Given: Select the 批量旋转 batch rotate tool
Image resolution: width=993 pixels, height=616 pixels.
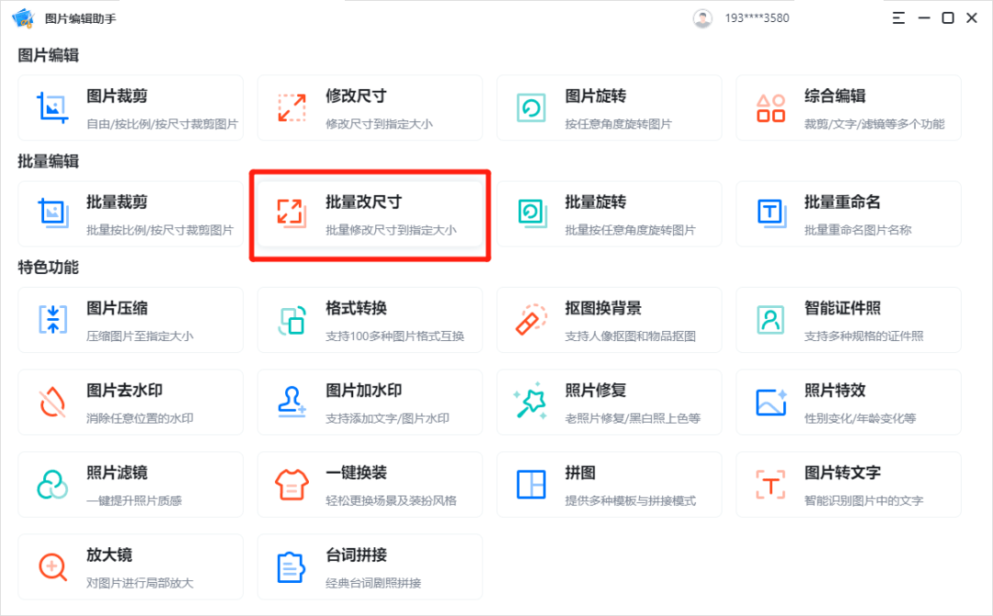Looking at the screenshot, I should (x=609, y=213).
